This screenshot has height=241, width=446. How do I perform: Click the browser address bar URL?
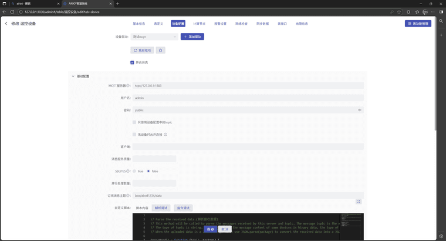(62, 12)
